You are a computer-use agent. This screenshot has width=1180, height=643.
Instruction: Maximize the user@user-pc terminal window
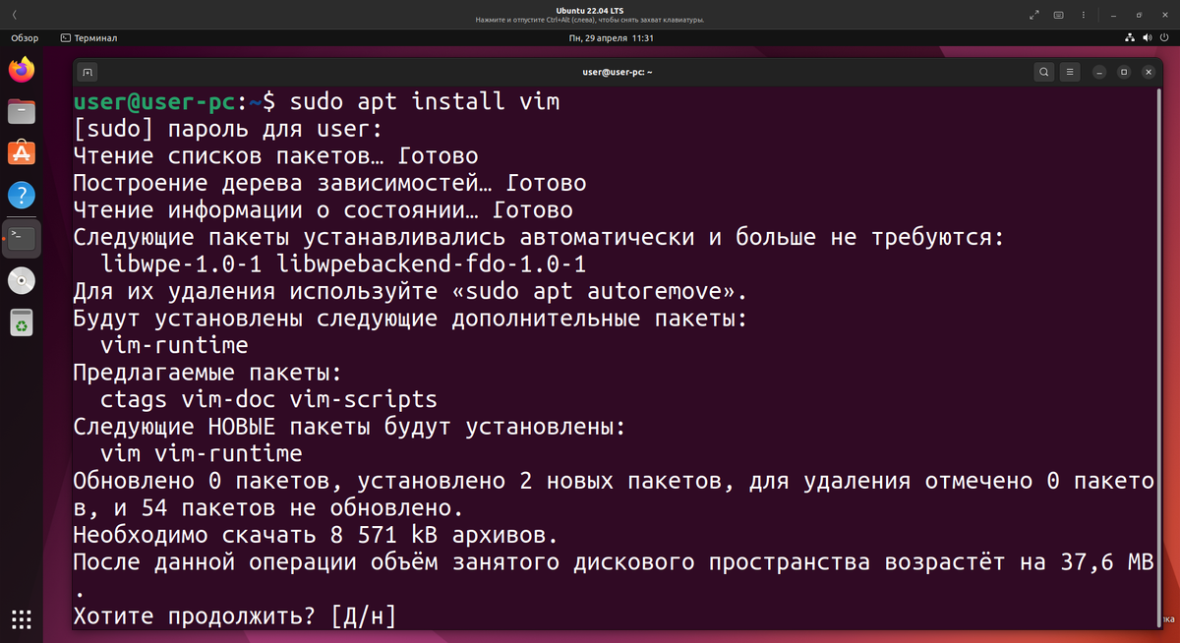point(1124,72)
